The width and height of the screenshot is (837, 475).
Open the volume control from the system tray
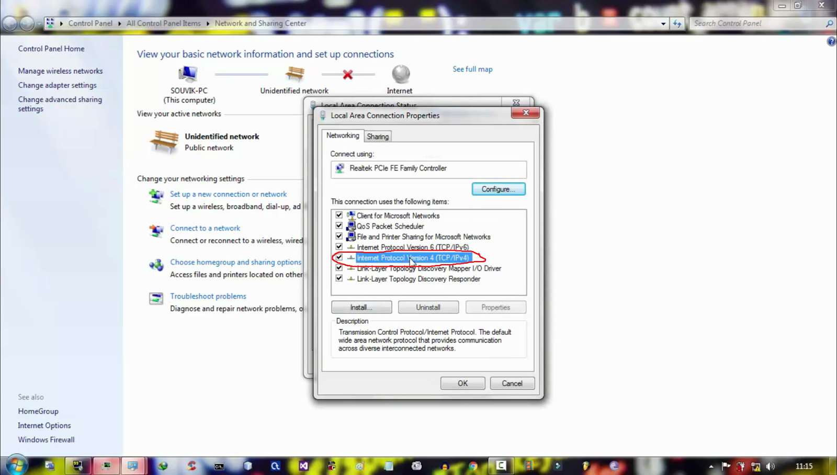click(x=770, y=466)
